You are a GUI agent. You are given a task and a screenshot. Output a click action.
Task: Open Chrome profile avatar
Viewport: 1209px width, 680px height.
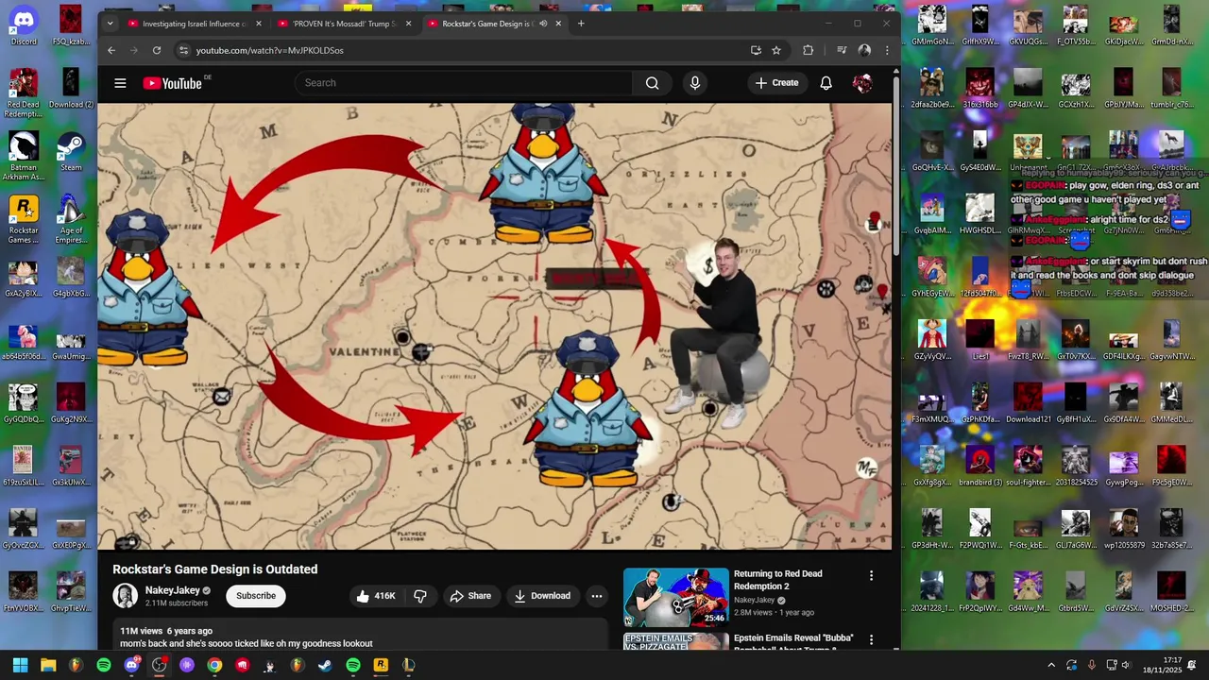pyautogui.click(x=864, y=50)
